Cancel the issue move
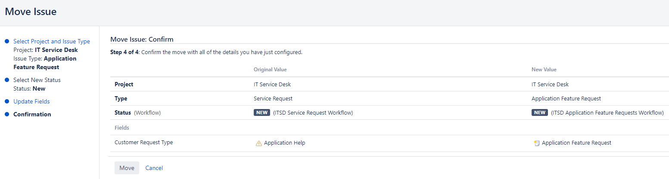Image resolution: width=669 pixels, height=179 pixels. pos(154,168)
